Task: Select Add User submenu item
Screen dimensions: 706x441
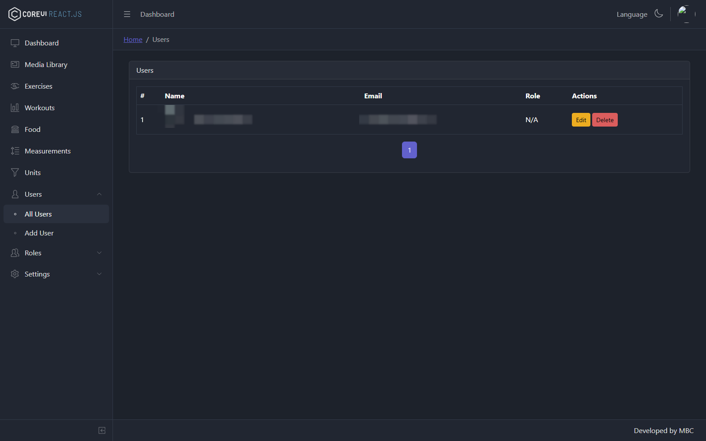Action: [x=56, y=233]
